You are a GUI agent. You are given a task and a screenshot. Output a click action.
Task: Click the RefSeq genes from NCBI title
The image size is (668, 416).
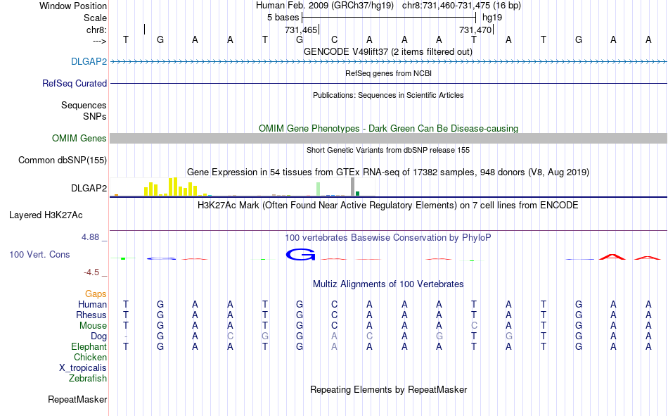tap(388, 73)
